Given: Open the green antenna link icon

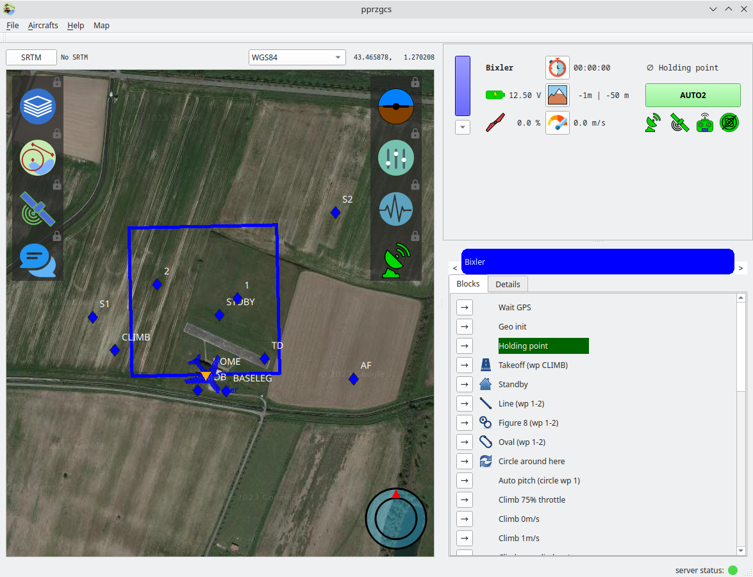Looking at the screenshot, I should pyautogui.click(x=396, y=260).
